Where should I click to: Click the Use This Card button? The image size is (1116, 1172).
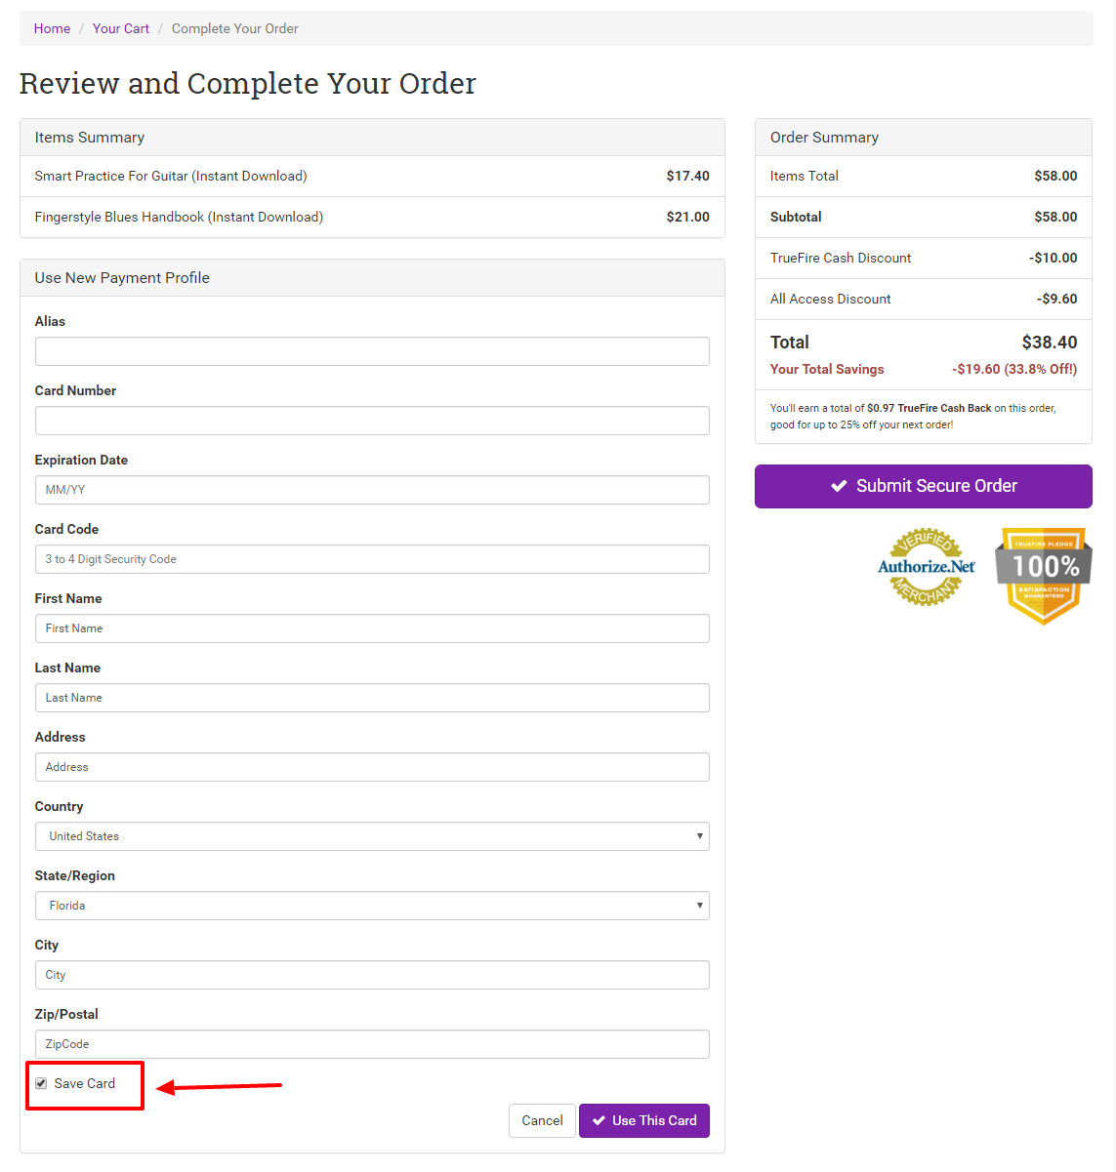pos(644,1120)
